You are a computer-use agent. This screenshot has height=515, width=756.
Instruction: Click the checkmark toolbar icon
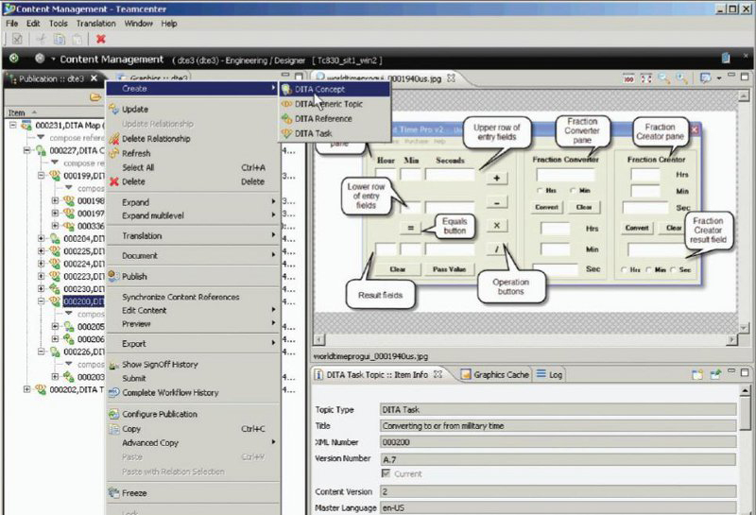(x=17, y=39)
